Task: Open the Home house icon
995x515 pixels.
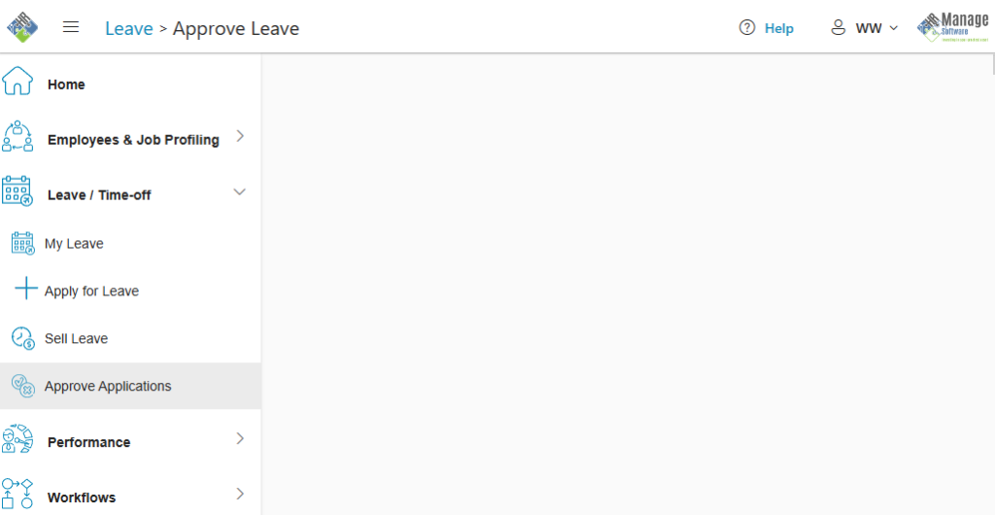Action: [x=17, y=82]
